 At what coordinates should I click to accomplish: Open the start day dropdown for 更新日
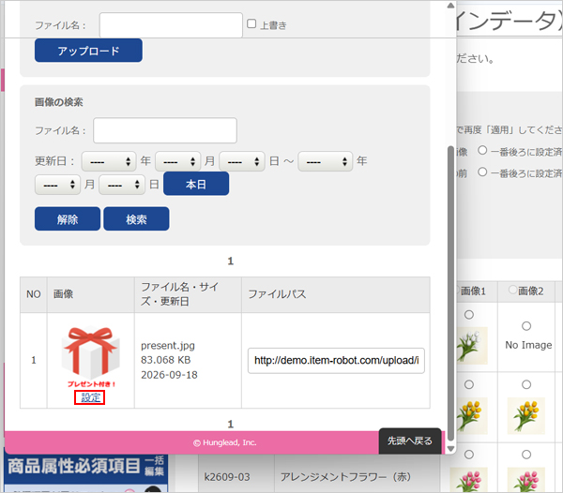pos(242,161)
